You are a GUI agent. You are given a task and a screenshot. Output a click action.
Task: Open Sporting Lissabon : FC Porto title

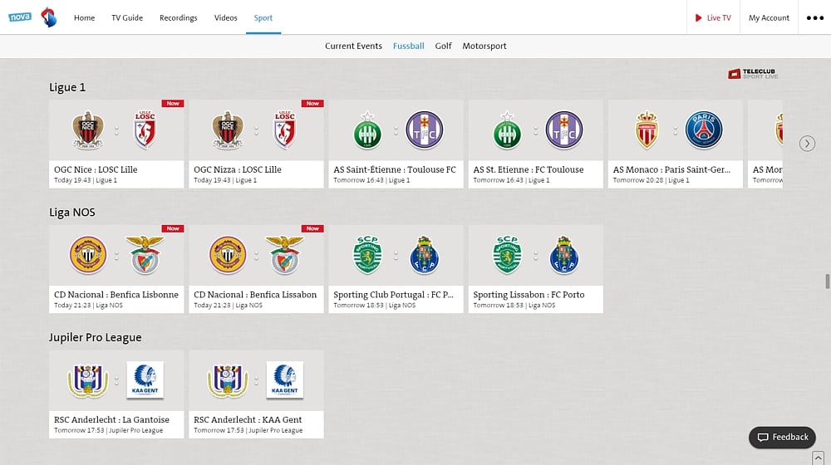click(529, 295)
